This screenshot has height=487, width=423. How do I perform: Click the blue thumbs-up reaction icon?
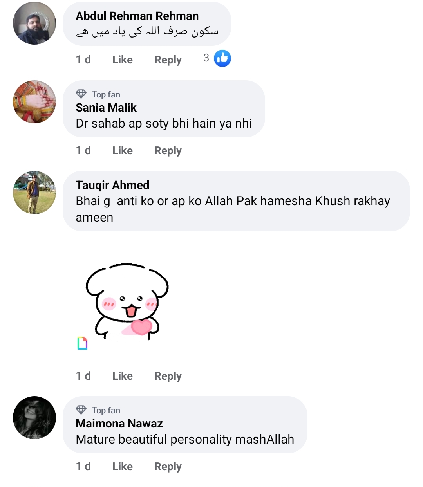222,59
